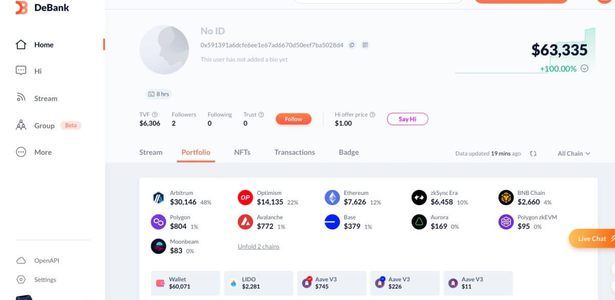
Task: Select the Optimism chain icon
Action: pyautogui.click(x=245, y=198)
